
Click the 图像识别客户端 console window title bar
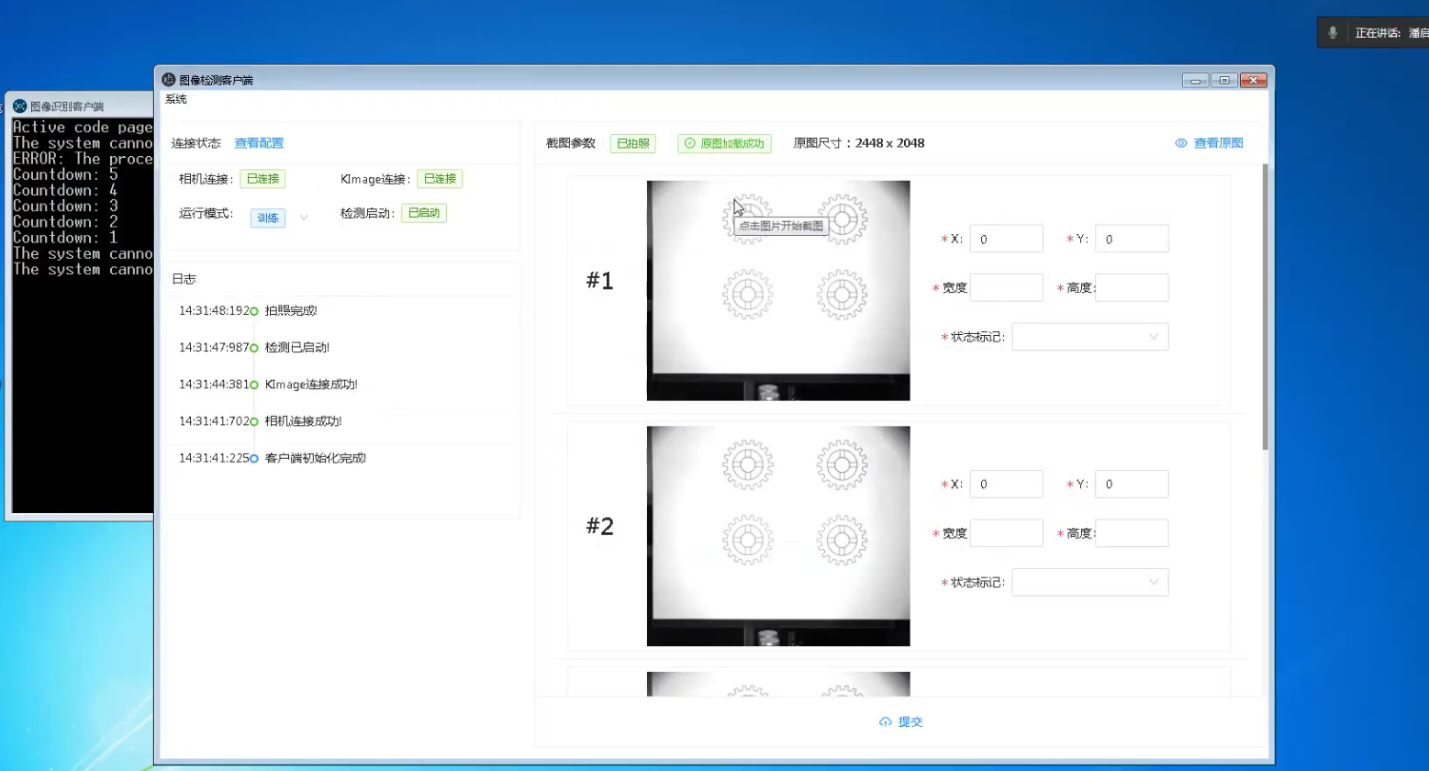click(79, 106)
